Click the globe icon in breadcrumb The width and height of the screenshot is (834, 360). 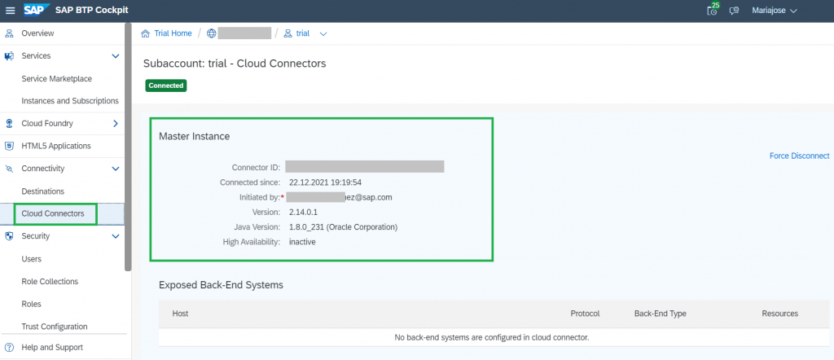[212, 33]
